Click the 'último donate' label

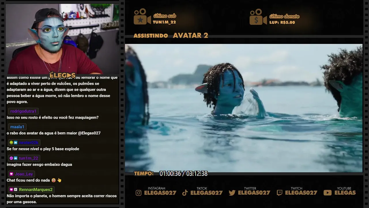284,16
